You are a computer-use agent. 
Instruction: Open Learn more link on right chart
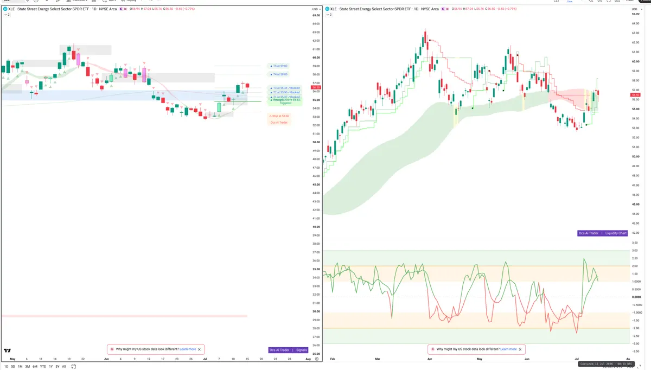click(x=508, y=349)
